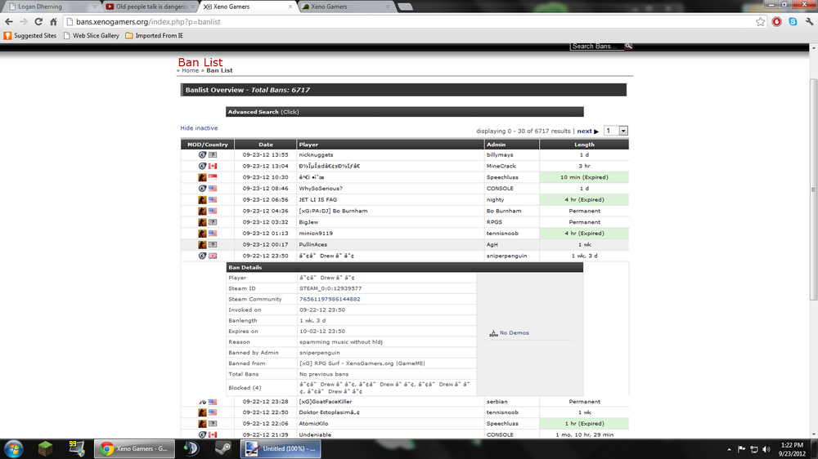Expand ban details for PullinAces
The image size is (818, 459).
click(405, 244)
